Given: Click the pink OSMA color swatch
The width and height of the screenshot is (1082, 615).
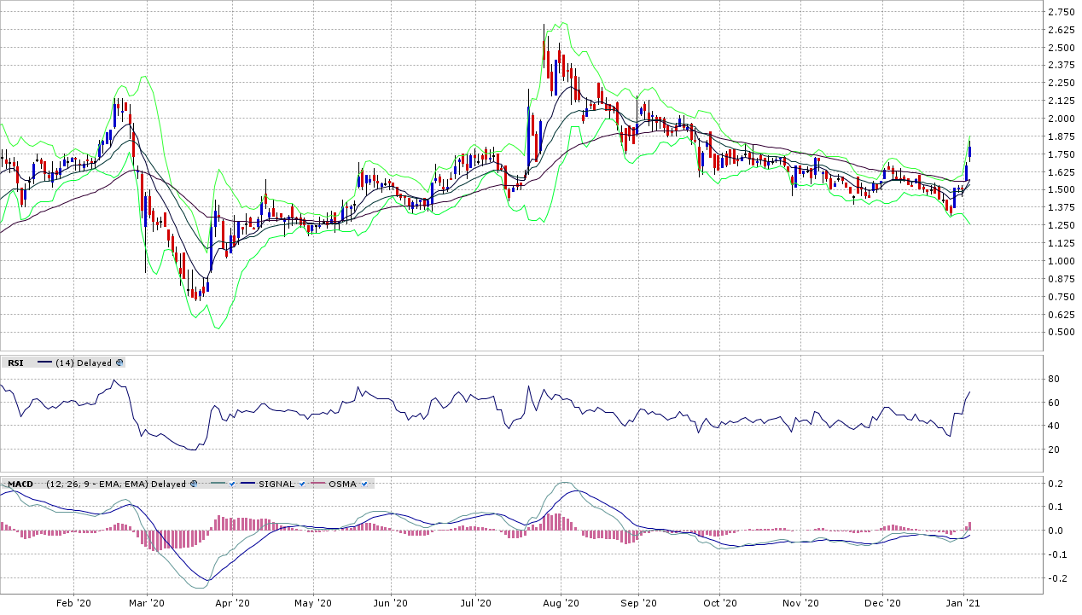Looking at the screenshot, I should pos(317,484).
